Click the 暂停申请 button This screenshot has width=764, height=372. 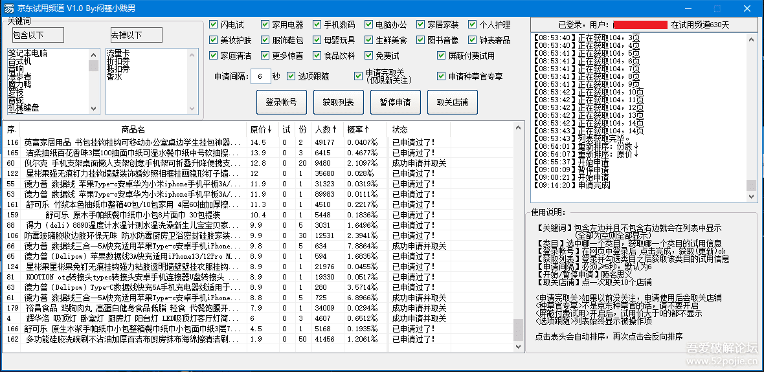click(x=395, y=102)
